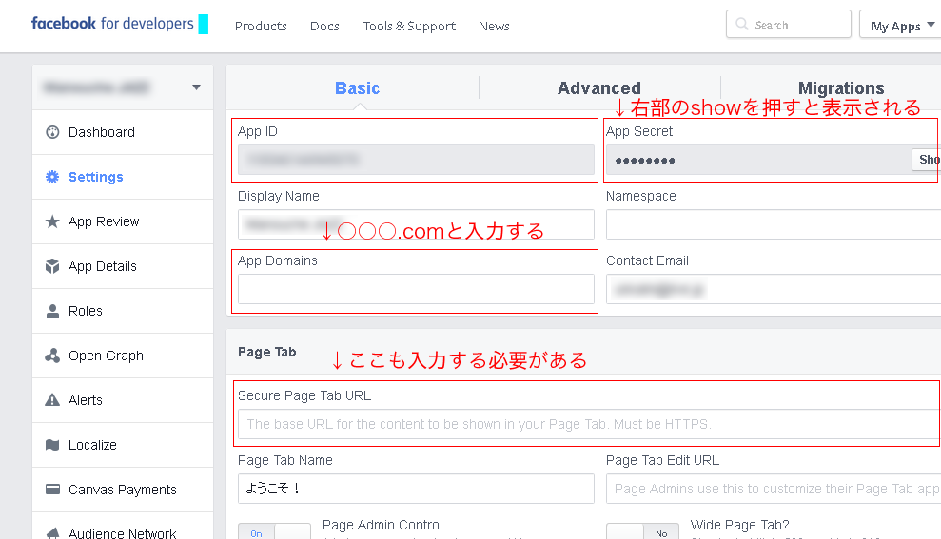This screenshot has height=539, width=941.
Task: Click the App Domains input field
Action: coord(416,289)
